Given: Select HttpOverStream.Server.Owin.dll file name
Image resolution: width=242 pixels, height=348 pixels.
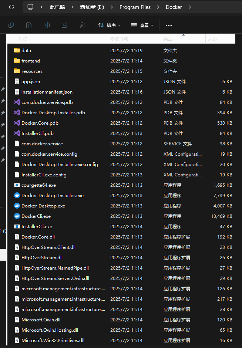Looking at the screenshot, I should (x=55, y=278).
